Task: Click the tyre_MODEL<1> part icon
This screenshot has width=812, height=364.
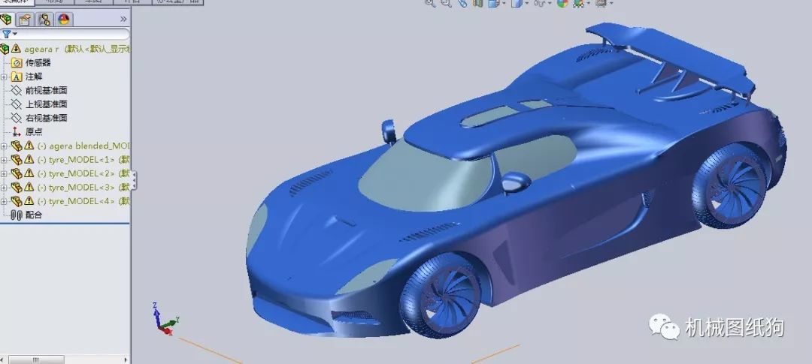Action: [17, 160]
